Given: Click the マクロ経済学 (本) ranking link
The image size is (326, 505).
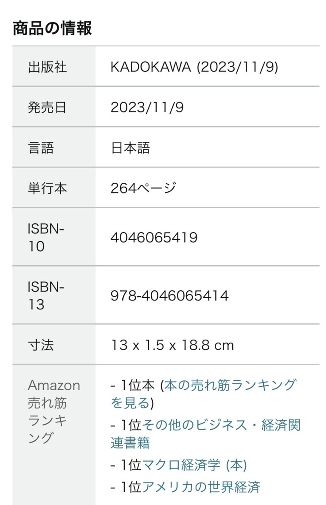Looking at the screenshot, I should (194, 465).
